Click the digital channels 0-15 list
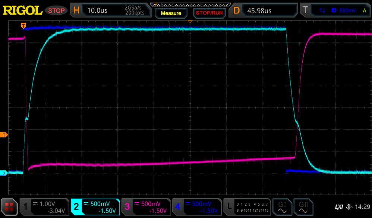The height and width of the screenshot is (218, 372). click(252, 207)
